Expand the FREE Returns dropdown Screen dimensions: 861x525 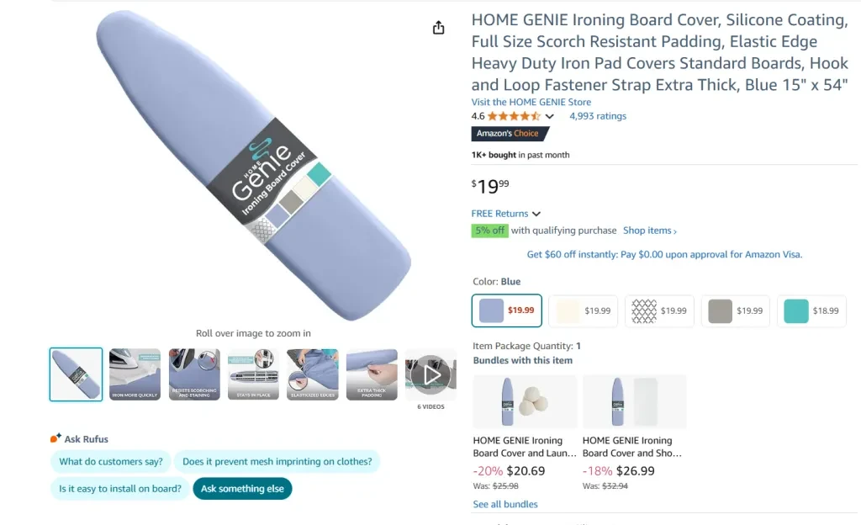[536, 214]
